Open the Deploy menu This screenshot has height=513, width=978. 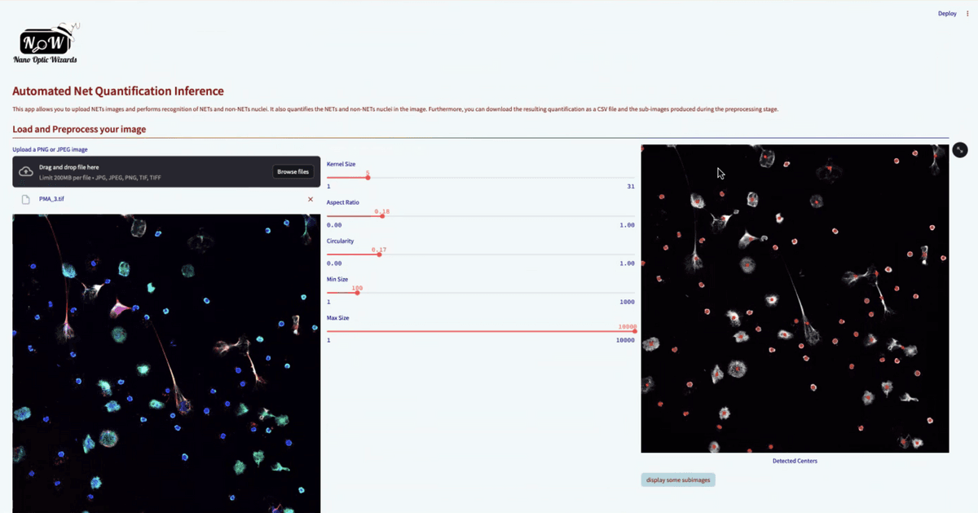[946, 13]
